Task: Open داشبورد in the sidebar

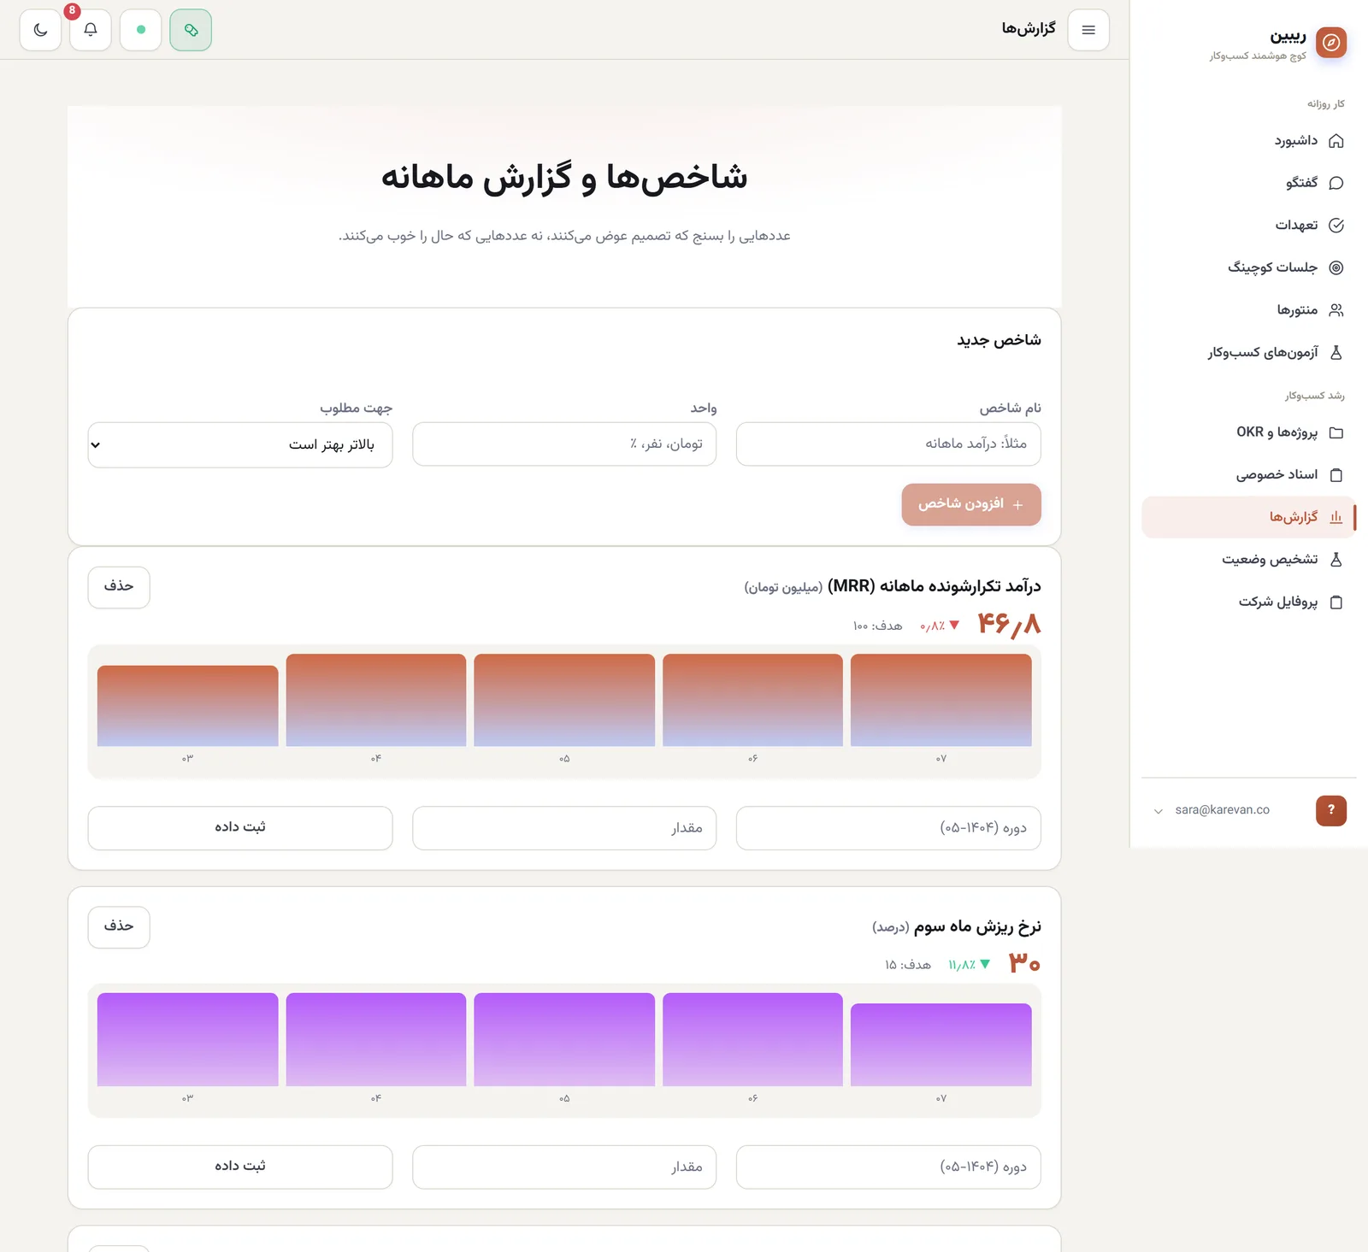Action: (1248, 141)
